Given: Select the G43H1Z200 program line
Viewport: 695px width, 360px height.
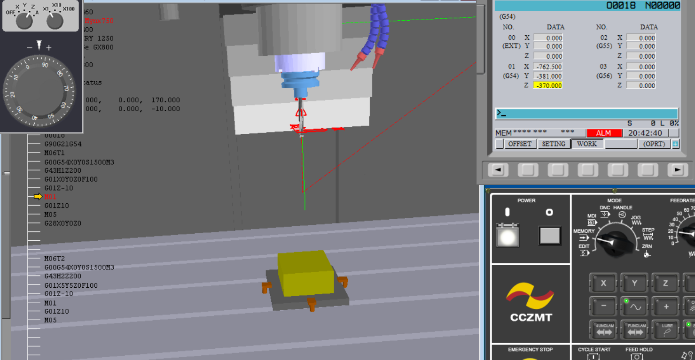Looking at the screenshot, I should [63, 171].
